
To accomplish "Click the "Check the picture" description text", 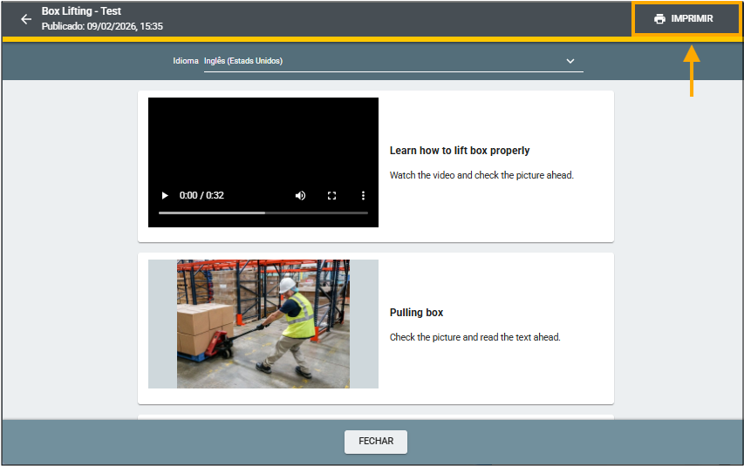I will (474, 337).
